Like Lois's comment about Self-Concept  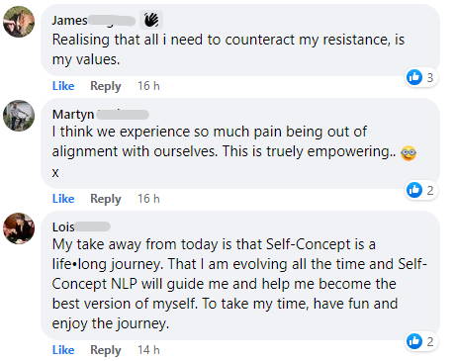(x=63, y=350)
